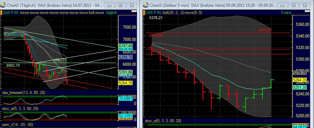Viewport: 314px width, 128px height.
Task: Select the last red candle in Chart2
Action: coord(67,81)
